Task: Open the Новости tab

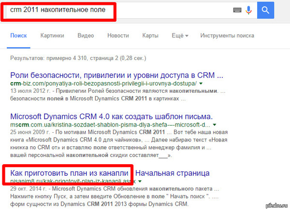Action: (118, 35)
